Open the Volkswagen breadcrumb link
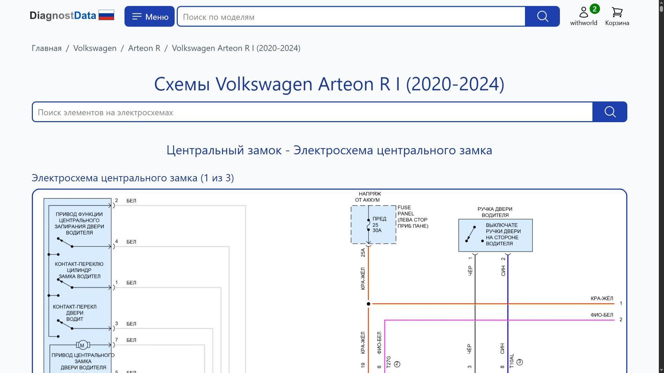This screenshot has height=373, width=664. coord(95,48)
